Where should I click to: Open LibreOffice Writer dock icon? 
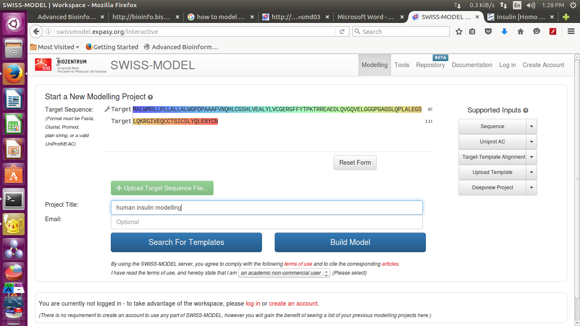click(14, 99)
